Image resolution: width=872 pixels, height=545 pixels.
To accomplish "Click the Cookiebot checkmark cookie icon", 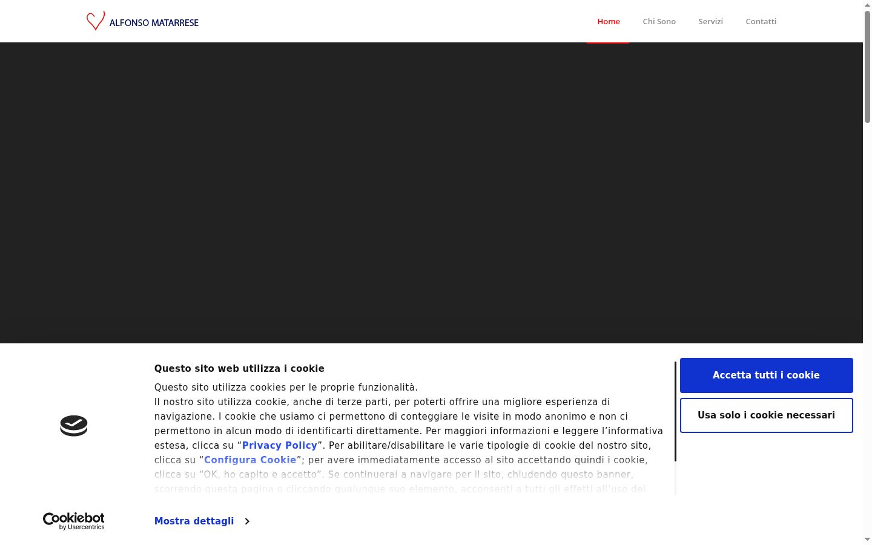I will (74, 426).
